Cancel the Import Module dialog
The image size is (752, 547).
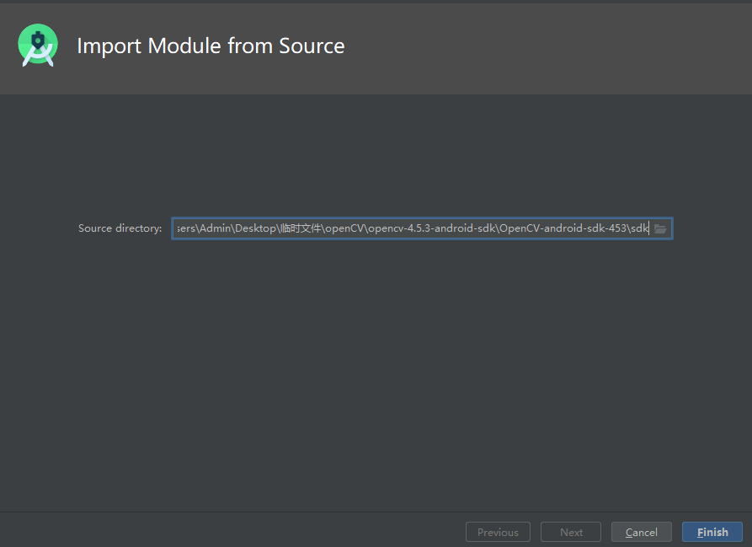point(641,532)
